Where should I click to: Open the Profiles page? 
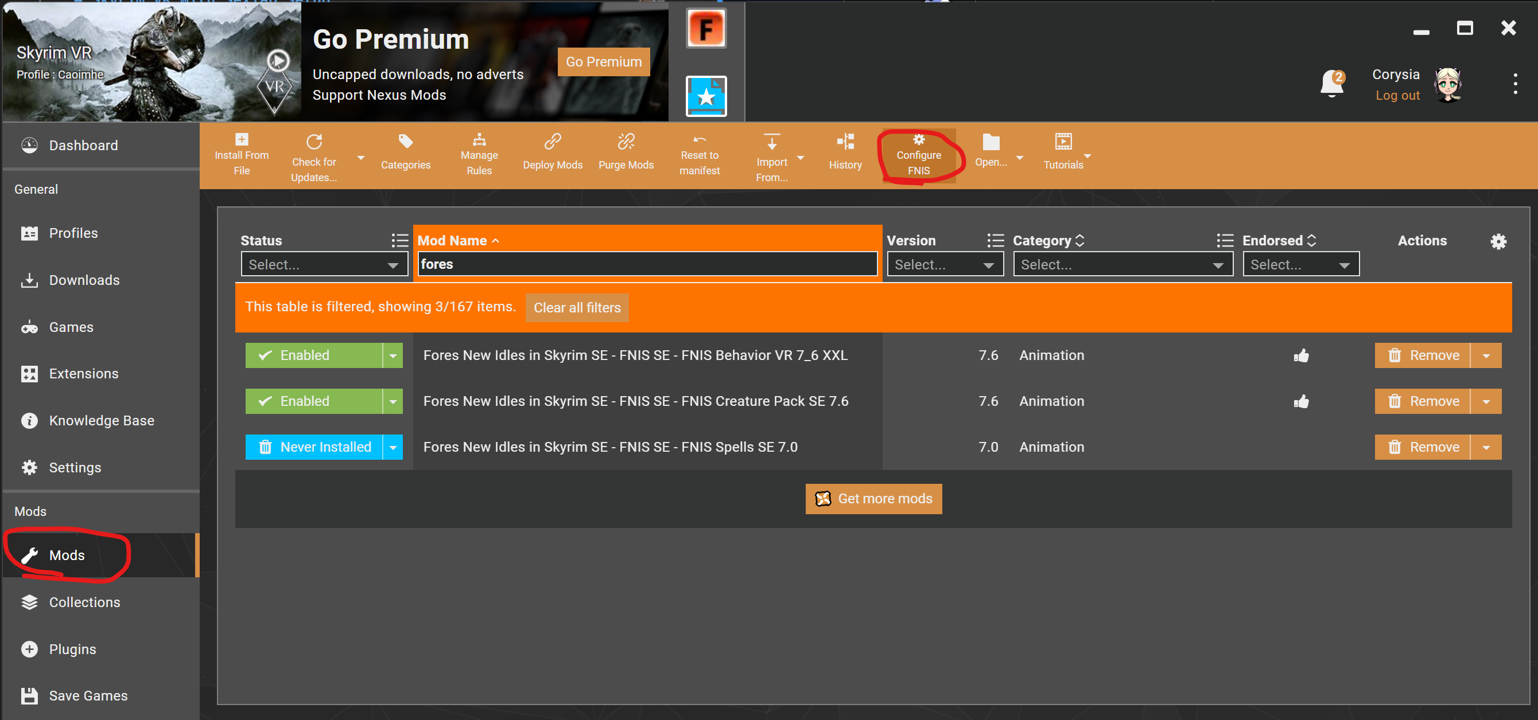pos(101,233)
